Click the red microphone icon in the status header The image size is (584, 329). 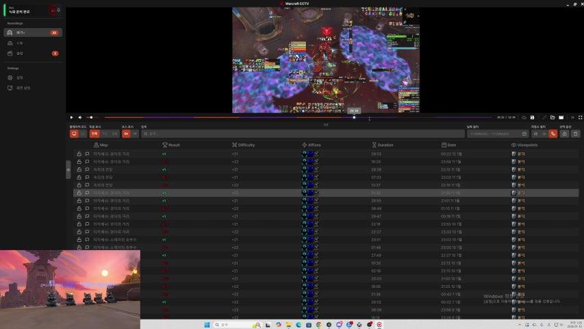(x=53, y=10)
